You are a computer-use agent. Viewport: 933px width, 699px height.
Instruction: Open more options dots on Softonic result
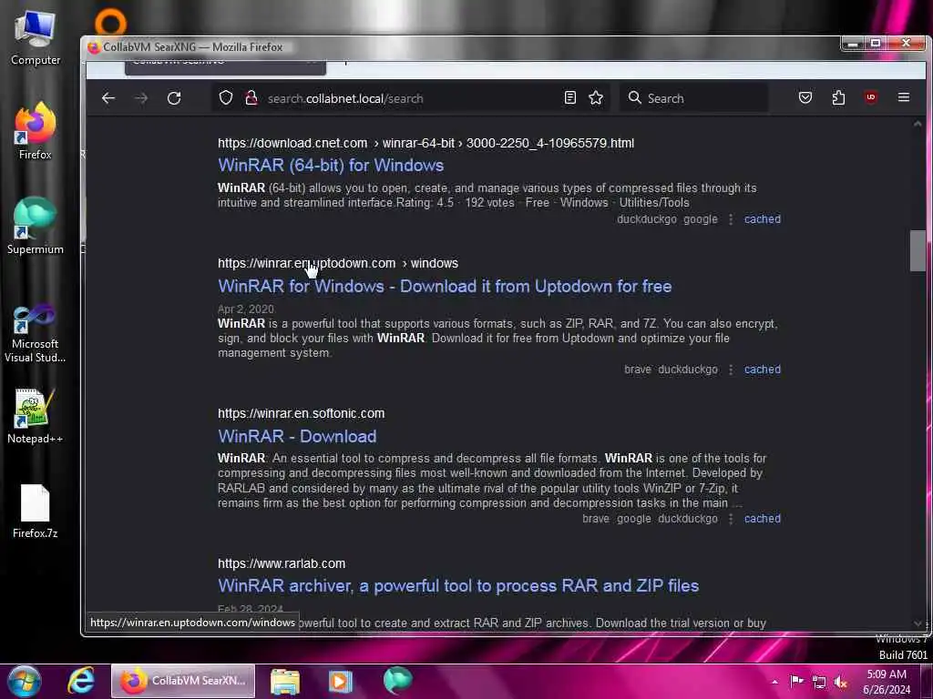pos(731,519)
